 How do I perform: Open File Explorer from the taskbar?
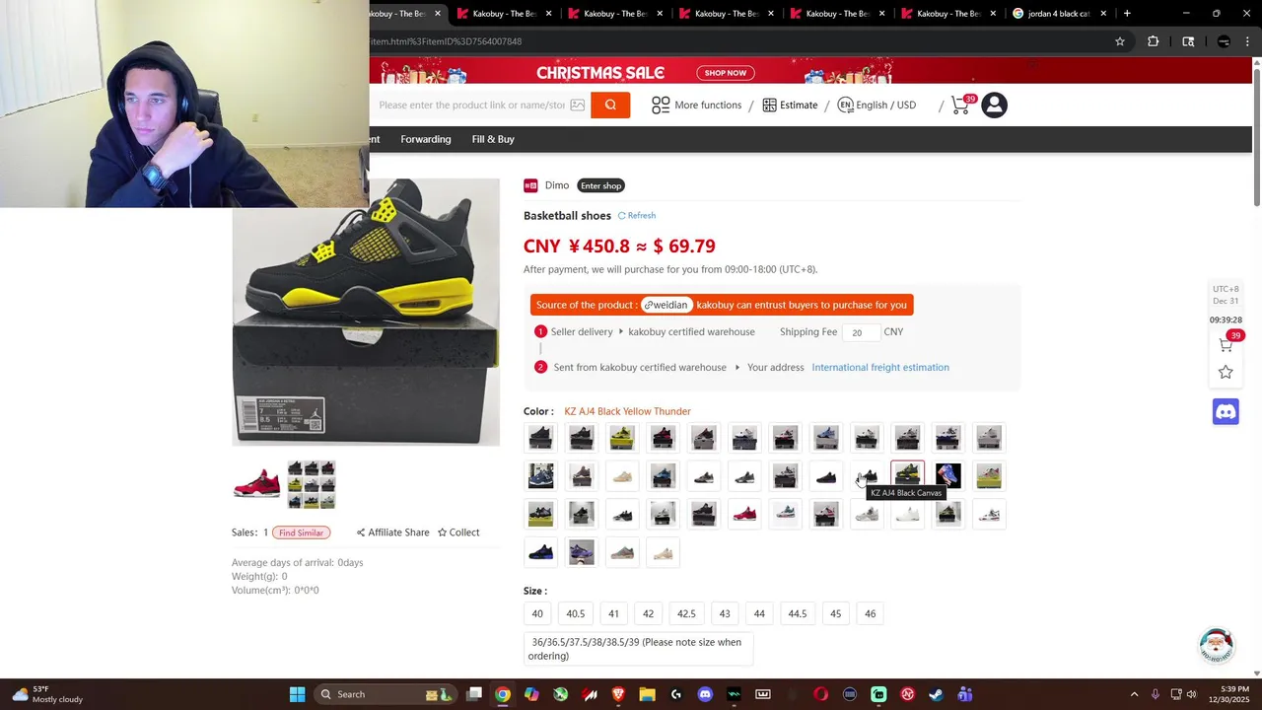[647, 694]
